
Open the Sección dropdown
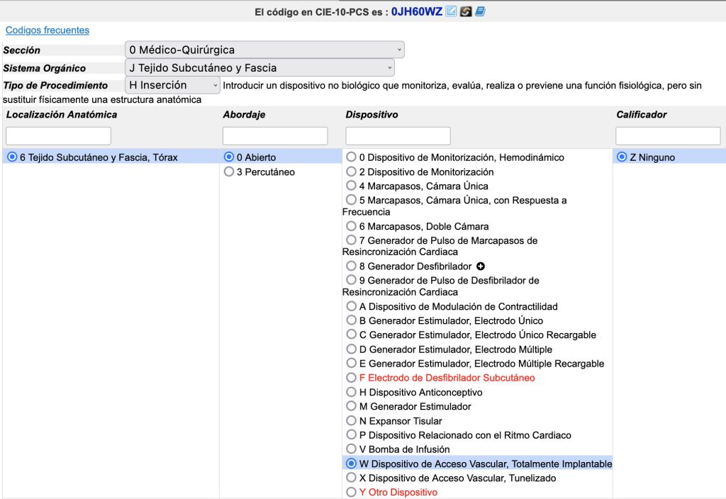coord(264,50)
